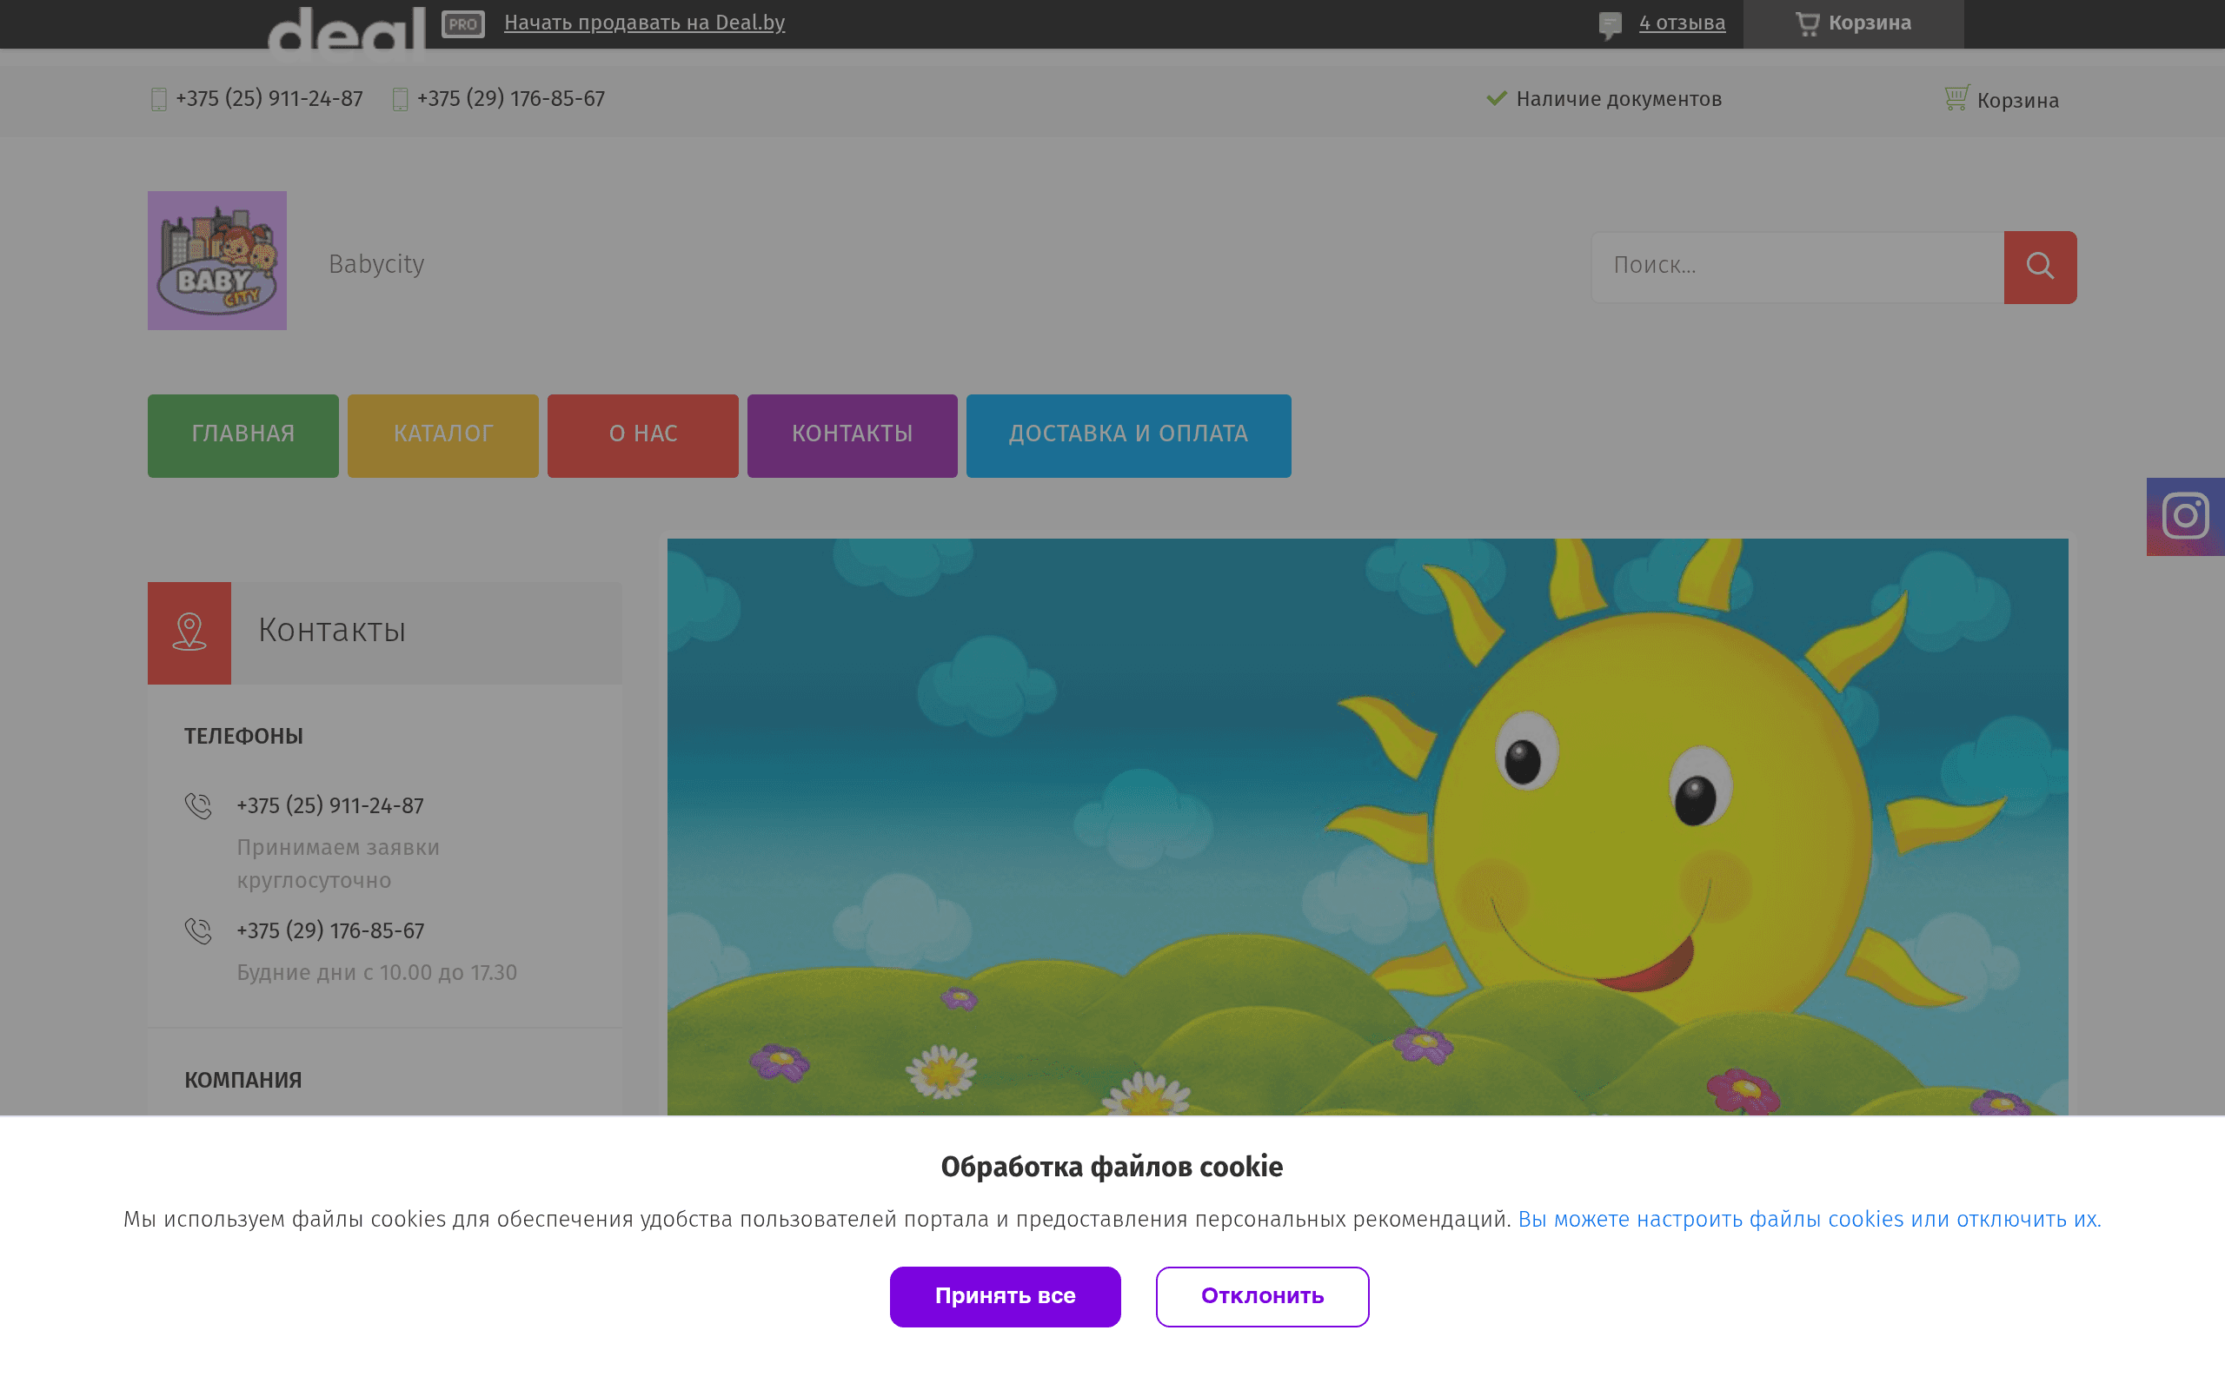The width and height of the screenshot is (2225, 1390).
Task: Click the PRO badge icon
Action: 462,24
